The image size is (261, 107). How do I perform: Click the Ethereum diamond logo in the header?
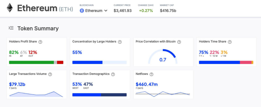[x=10, y=8]
